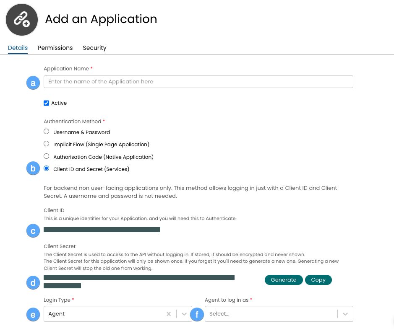The width and height of the screenshot is (394, 334).
Task: Switch to the Security tab
Action: coord(94,48)
